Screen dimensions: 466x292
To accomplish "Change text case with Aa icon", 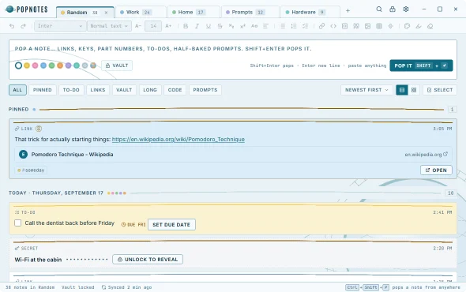I will [x=254, y=26].
